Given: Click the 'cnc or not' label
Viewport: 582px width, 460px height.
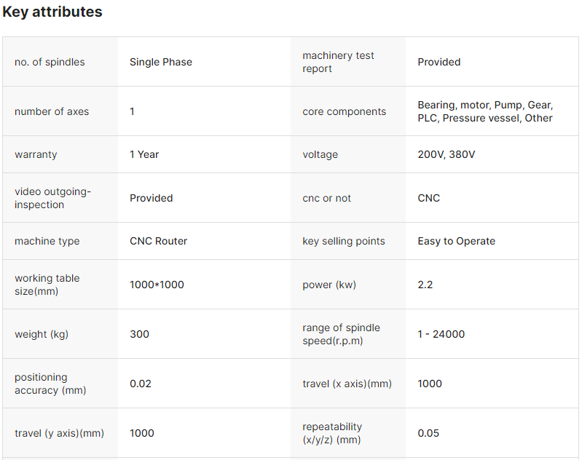Looking at the screenshot, I should (x=327, y=198).
